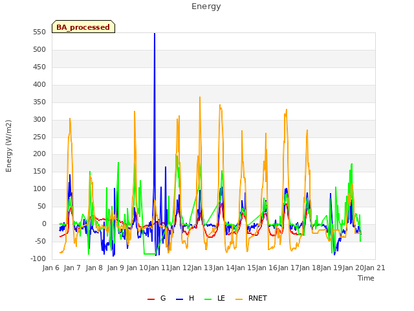Select the LE legend label
The height and width of the screenshot is (311, 414).
click(221, 298)
